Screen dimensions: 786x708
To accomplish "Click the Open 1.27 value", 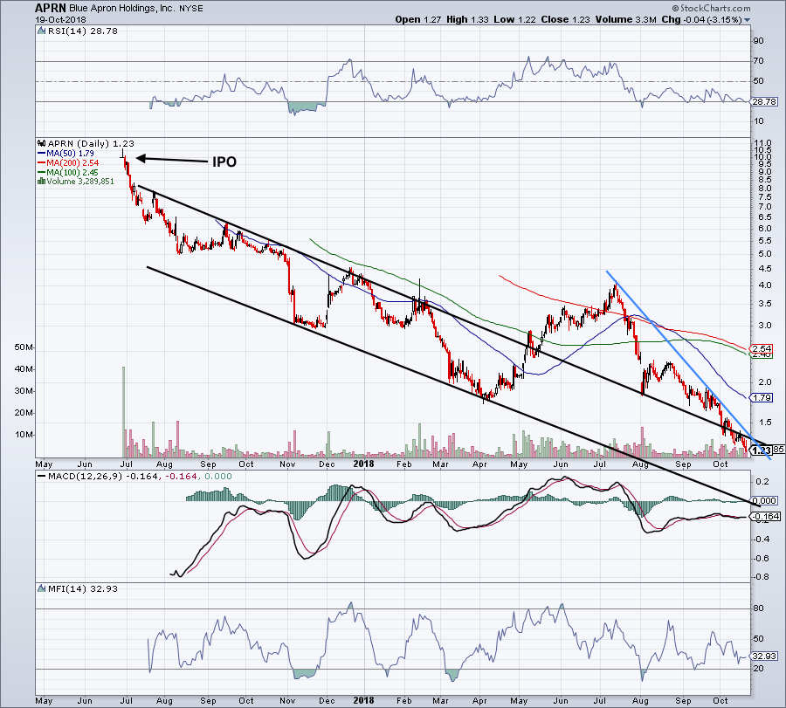I will (418, 19).
